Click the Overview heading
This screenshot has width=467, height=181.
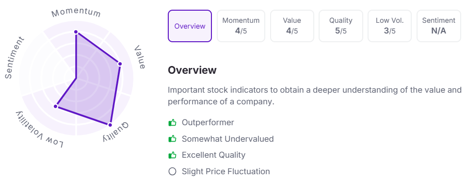tap(192, 70)
